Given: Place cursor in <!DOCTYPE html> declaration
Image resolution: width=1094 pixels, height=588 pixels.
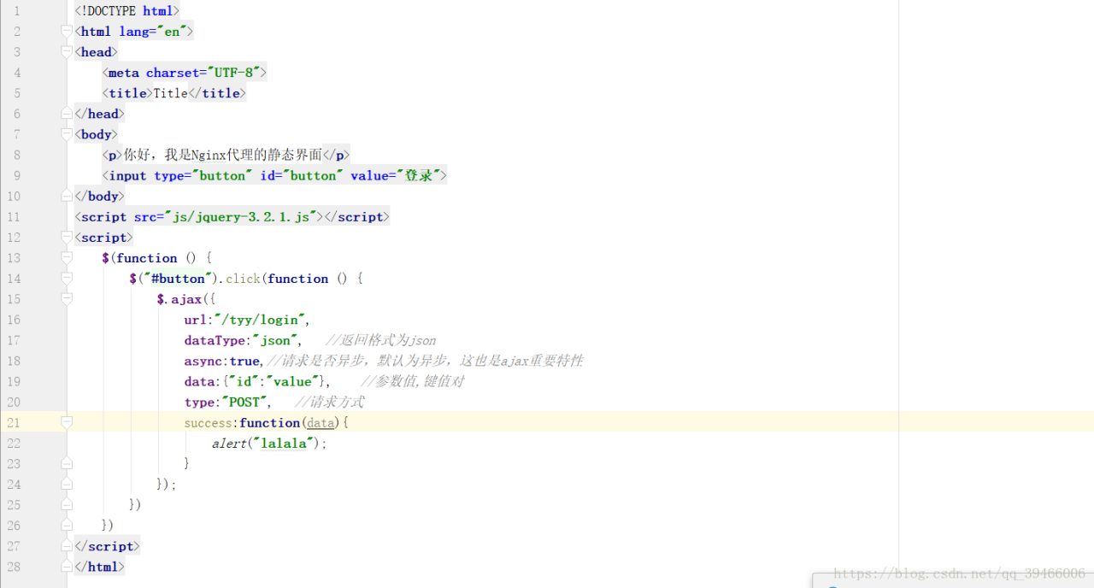Looking at the screenshot, I should pyautogui.click(x=127, y=11).
